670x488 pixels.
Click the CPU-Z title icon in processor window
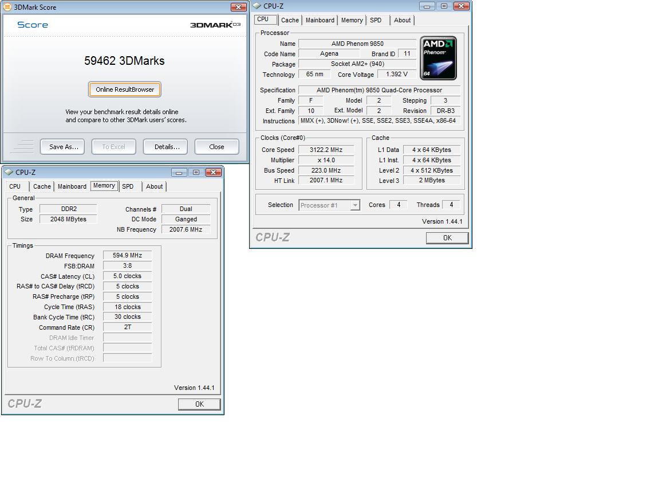point(257,6)
